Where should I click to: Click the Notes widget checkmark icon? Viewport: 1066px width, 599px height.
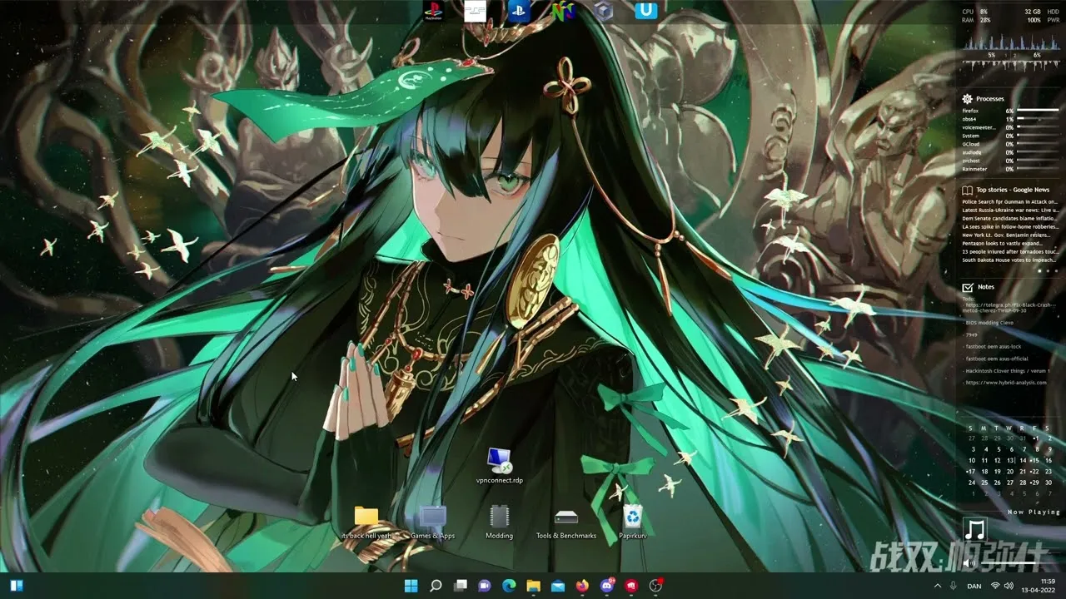pos(968,287)
